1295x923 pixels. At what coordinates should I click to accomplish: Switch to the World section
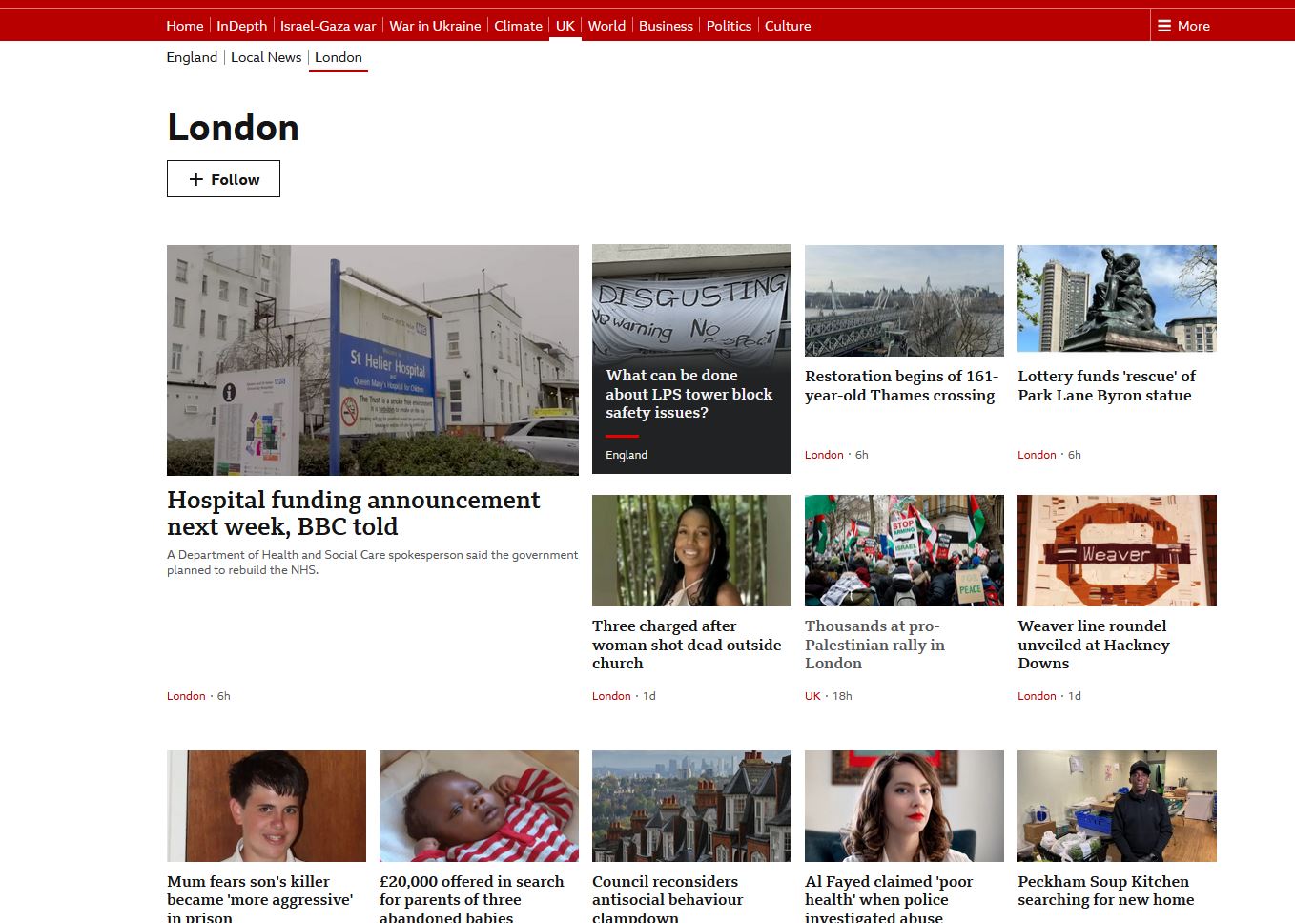tap(606, 26)
